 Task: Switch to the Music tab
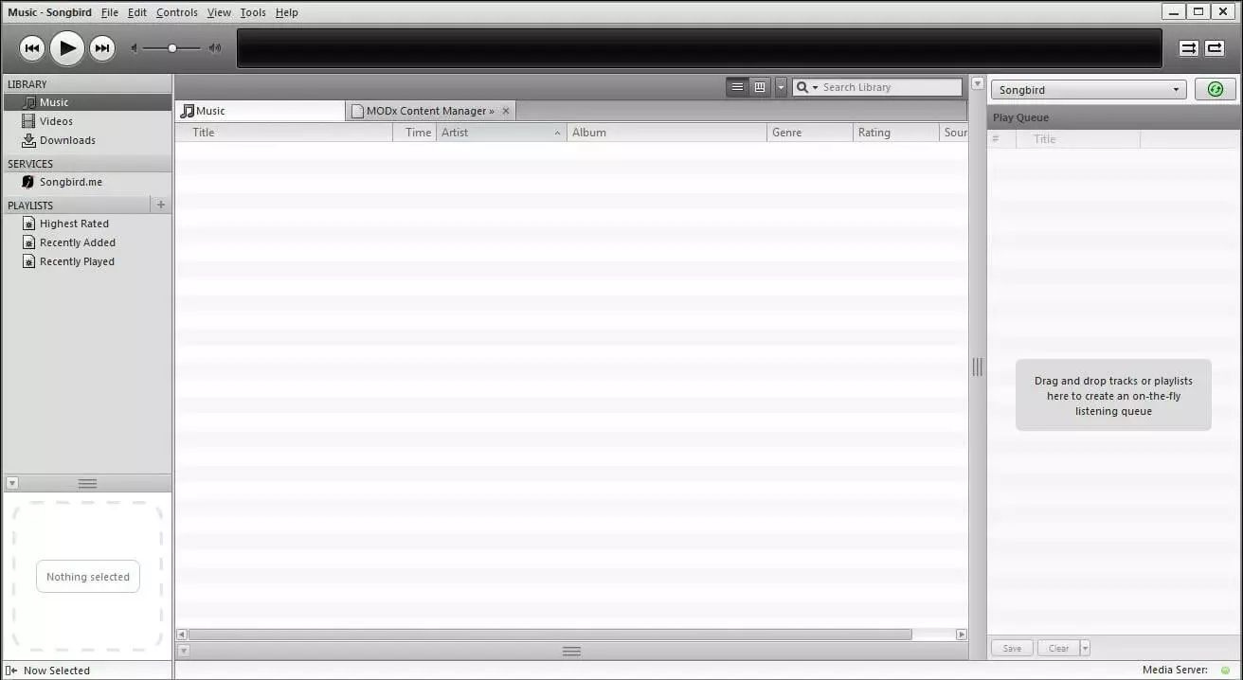[x=261, y=111]
